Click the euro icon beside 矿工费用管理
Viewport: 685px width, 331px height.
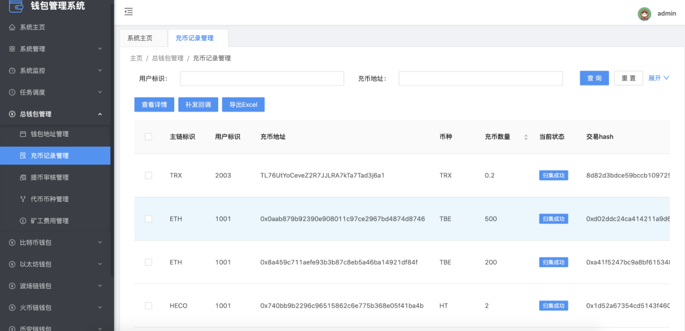[23, 221]
